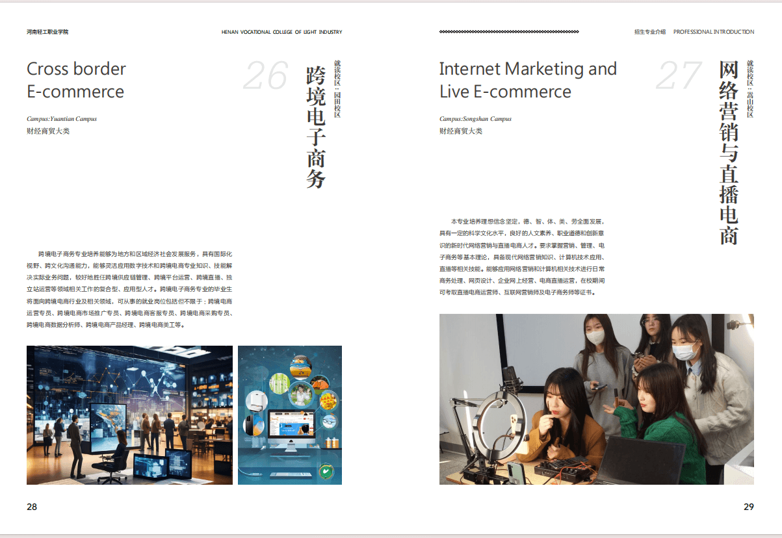The width and height of the screenshot is (782, 538).
Task: Select the cross-border e-commerce description paragraph
Action: [x=129, y=289]
